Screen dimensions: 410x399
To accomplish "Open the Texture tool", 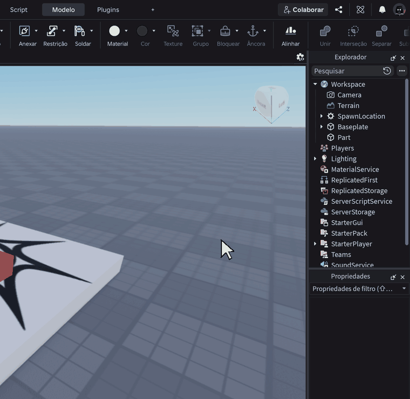I will (173, 31).
